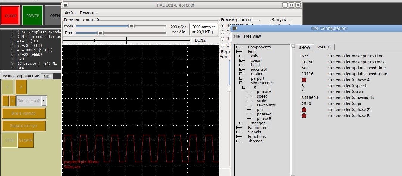
Task: Click the phase-Z LED indicator in watch list
Action: [x=304, y=110]
